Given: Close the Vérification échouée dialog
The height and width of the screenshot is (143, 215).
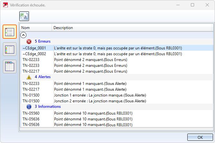Looking at the screenshot, I should [207, 5].
